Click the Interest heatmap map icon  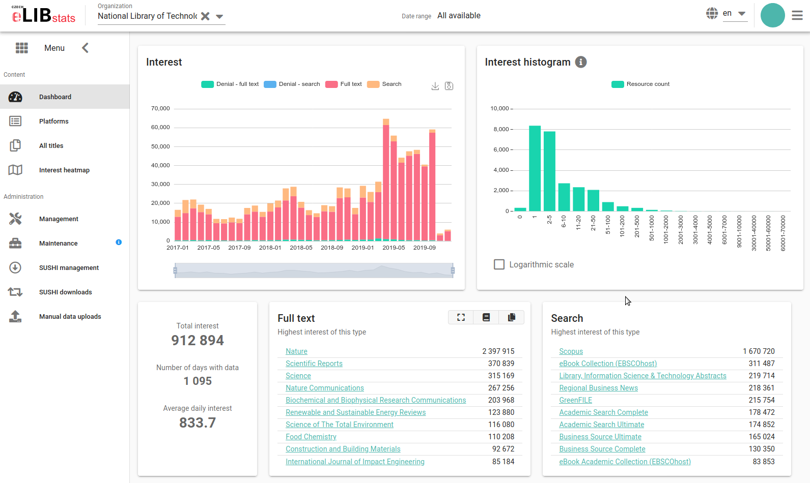[15, 170]
